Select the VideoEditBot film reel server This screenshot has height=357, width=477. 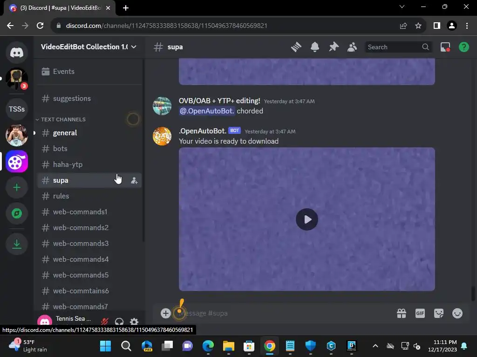click(17, 161)
